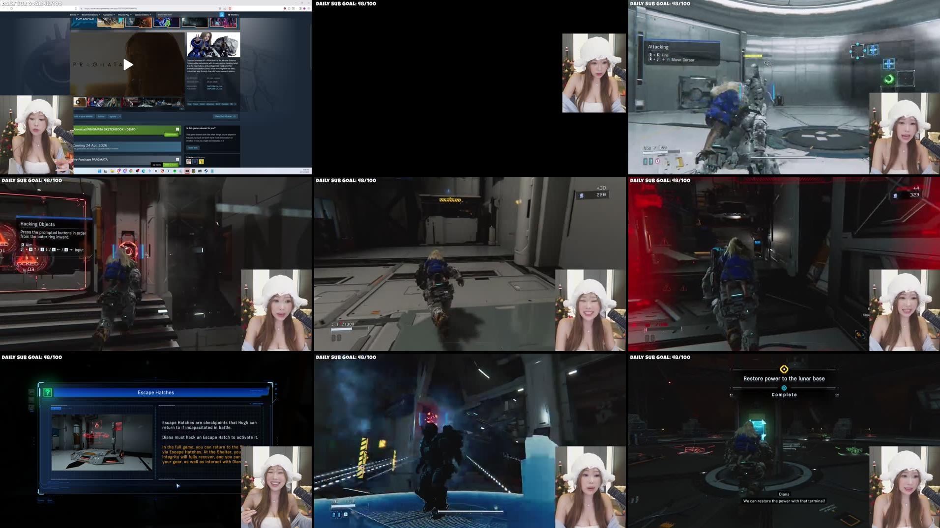The height and width of the screenshot is (528, 940).
Task: Open the Special Sections menu
Action: click(143, 15)
